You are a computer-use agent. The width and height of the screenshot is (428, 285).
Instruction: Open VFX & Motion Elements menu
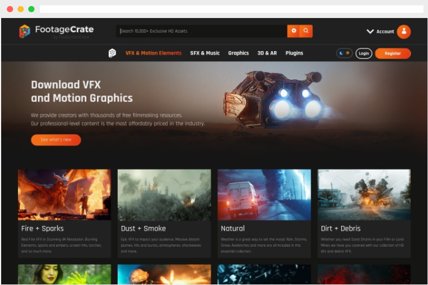click(153, 53)
